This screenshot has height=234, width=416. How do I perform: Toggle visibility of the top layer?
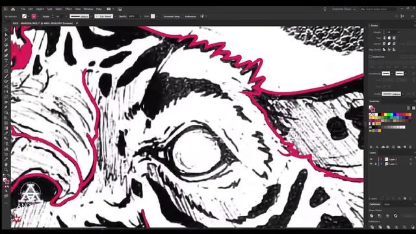371,159
